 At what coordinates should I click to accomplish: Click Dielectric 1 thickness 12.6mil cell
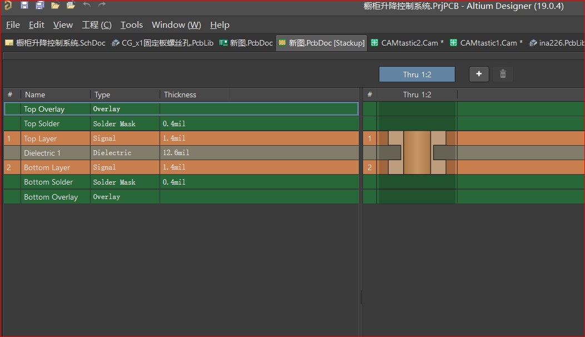coord(259,152)
